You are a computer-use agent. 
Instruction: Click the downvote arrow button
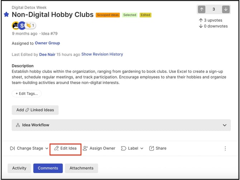225,9
